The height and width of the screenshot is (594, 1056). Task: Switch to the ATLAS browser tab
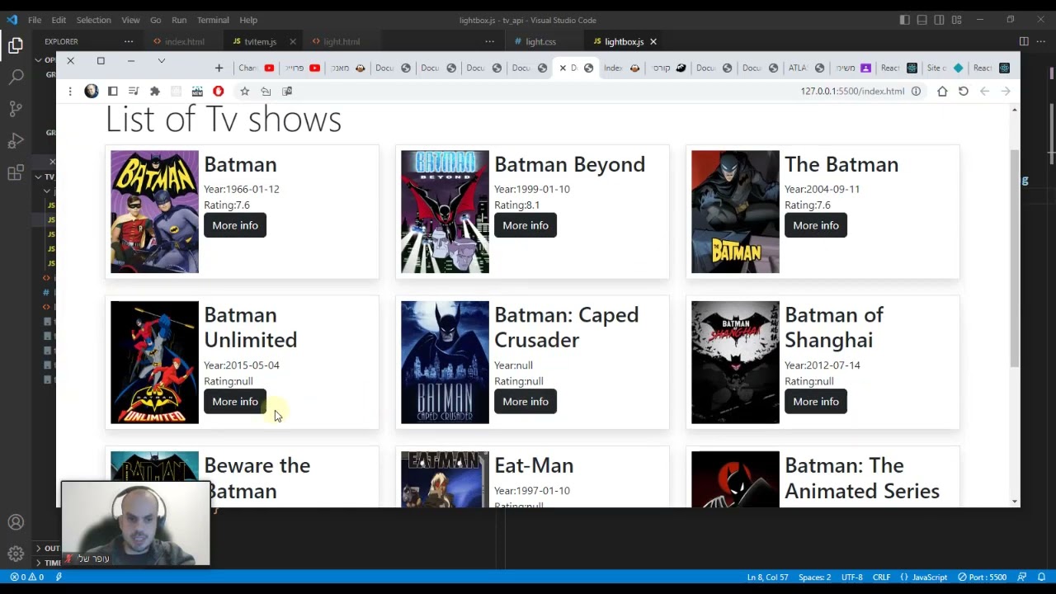(806, 68)
